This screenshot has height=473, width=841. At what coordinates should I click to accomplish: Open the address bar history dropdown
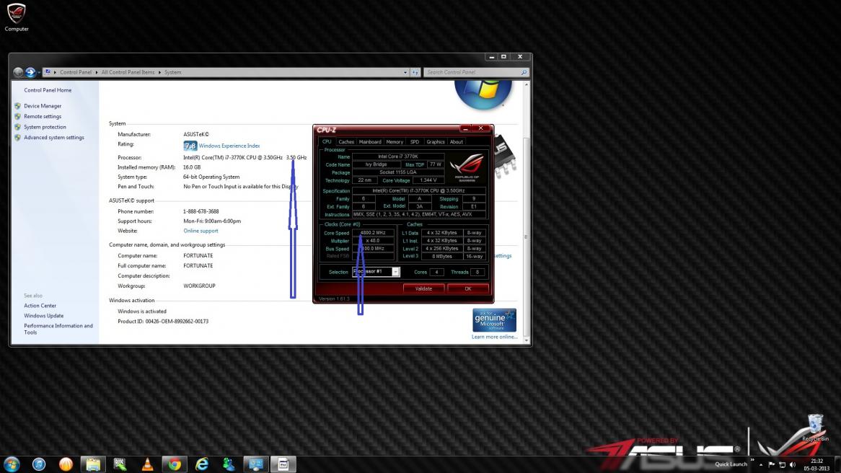click(405, 72)
